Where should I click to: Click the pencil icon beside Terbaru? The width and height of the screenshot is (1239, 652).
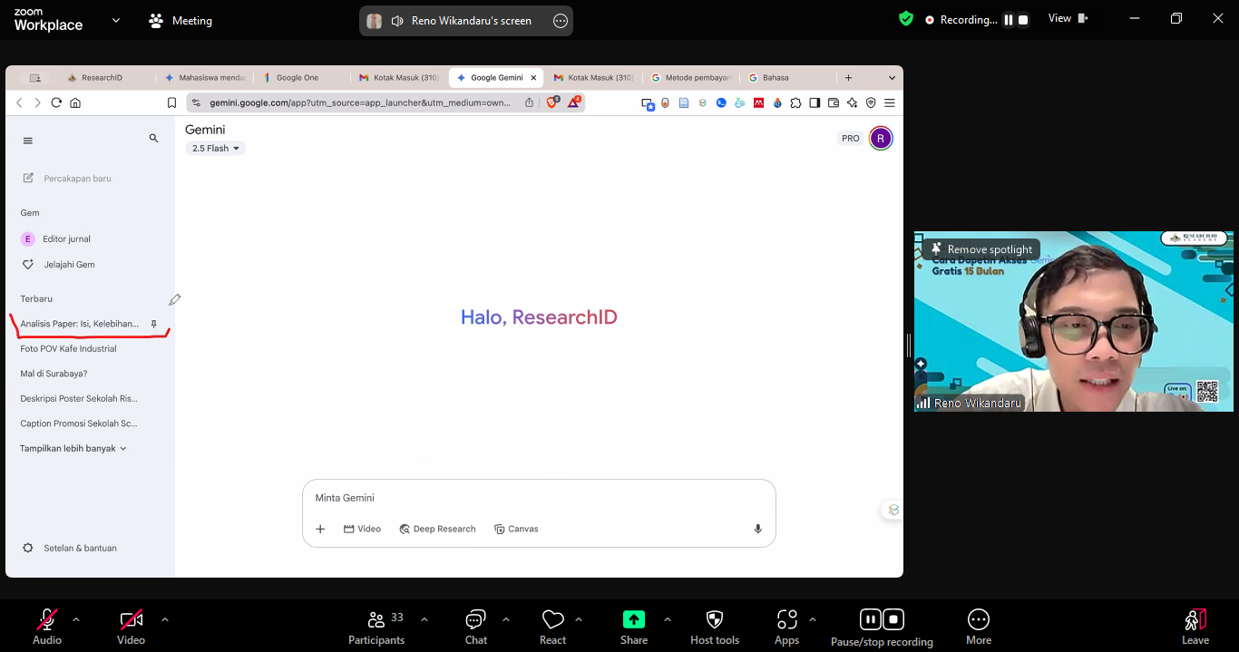pyautogui.click(x=174, y=299)
